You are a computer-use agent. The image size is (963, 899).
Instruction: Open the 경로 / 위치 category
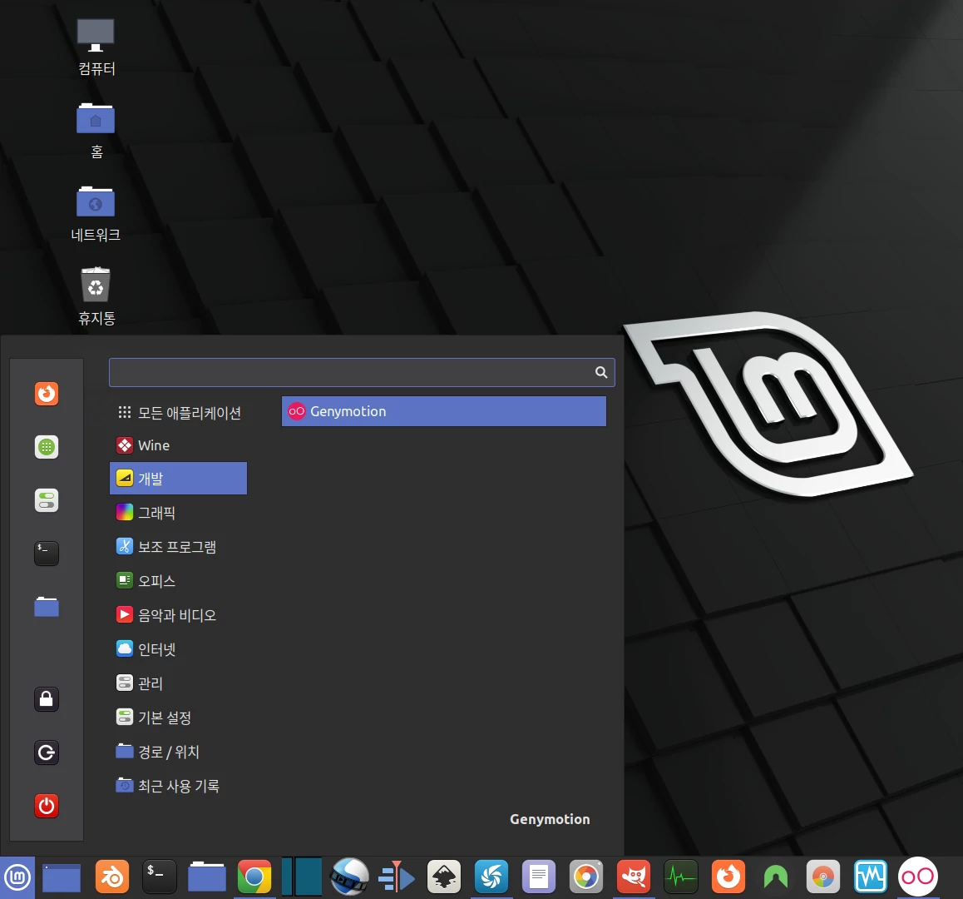[178, 752]
